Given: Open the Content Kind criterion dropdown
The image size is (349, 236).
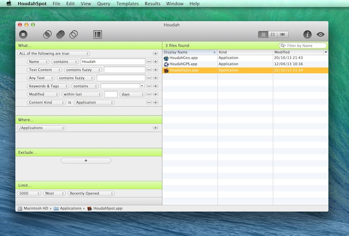Looking at the screenshot, I should (x=47, y=102).
